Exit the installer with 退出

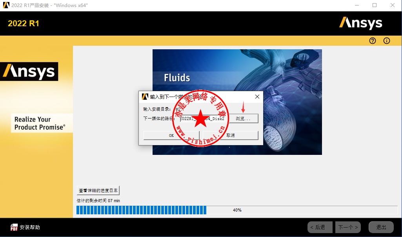(x=381, y=227)
